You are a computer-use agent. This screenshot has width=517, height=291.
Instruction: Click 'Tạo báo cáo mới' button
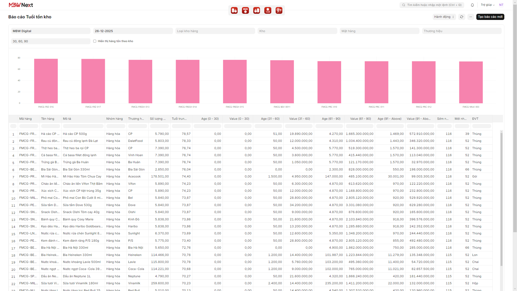(490, 17)
